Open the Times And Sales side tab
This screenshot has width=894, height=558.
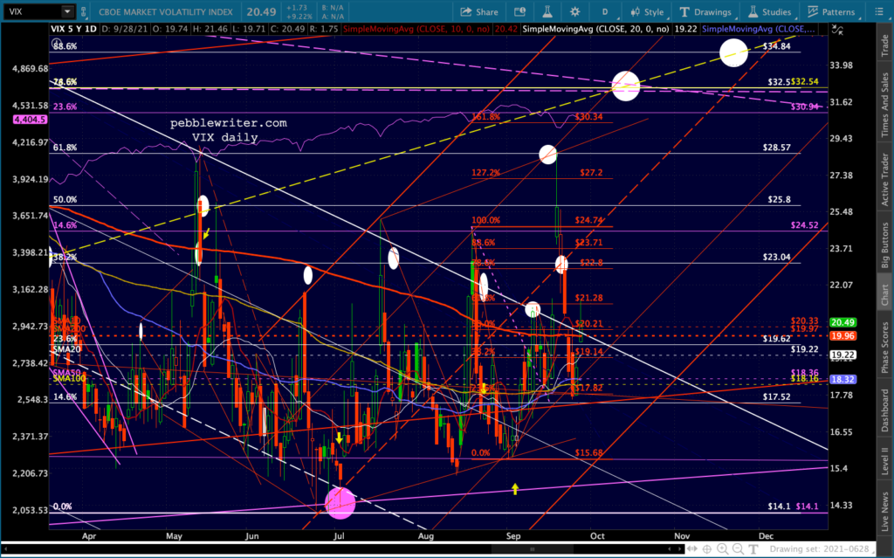(885, 105)
